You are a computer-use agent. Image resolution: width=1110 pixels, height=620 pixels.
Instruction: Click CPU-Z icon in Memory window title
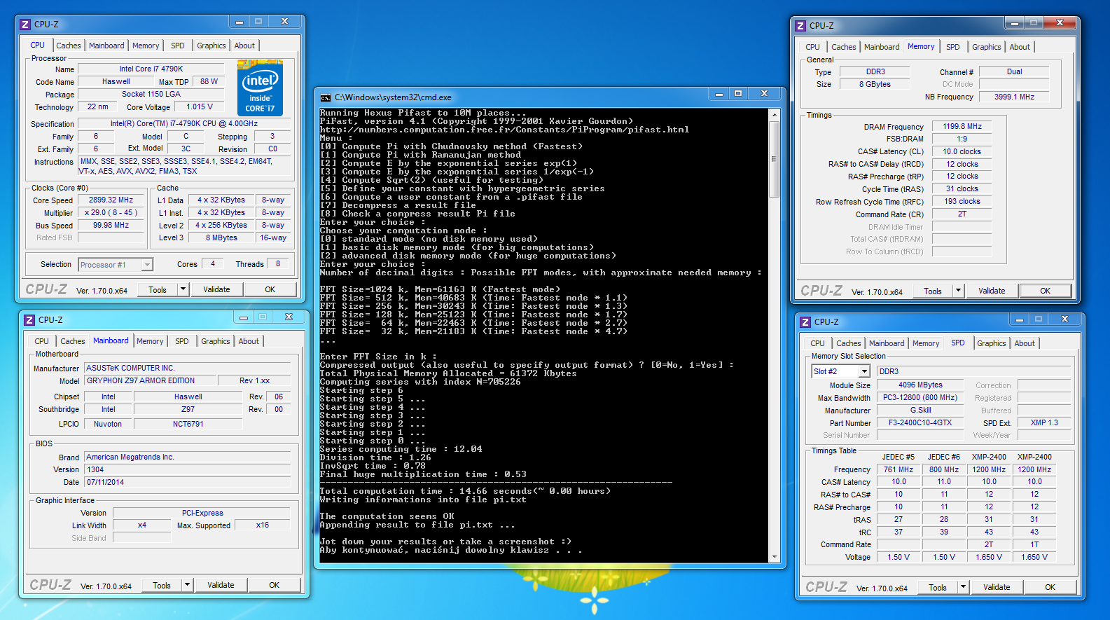pos(800,25)
